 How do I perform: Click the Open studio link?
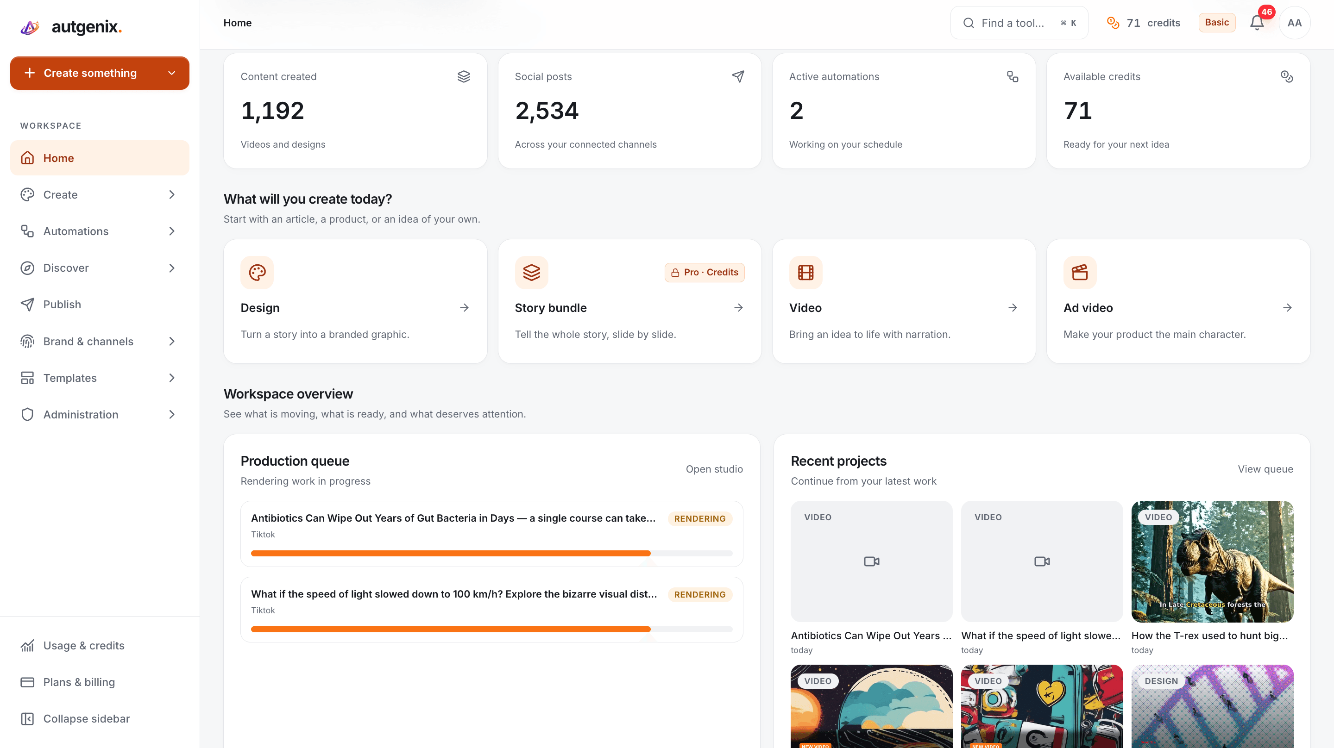(x=714, y=469)
